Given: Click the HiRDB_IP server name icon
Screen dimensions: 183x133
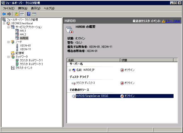Looking at the screenshot, I should [x=74, y=70].
